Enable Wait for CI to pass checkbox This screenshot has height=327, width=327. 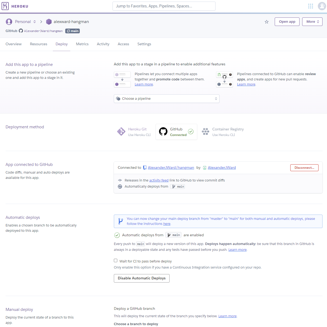(116, 261)
